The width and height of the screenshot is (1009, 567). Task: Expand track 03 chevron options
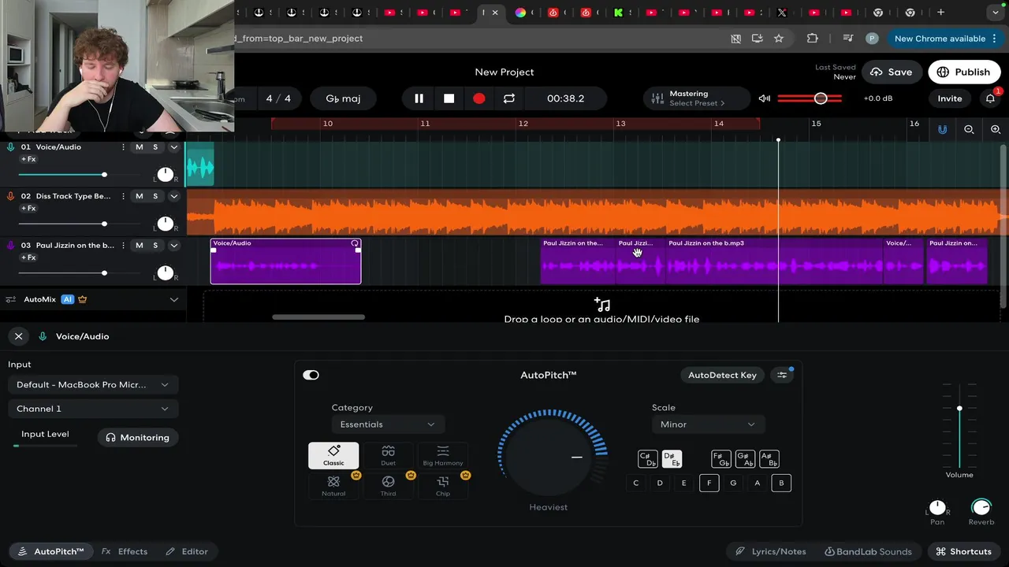point(174,245)
